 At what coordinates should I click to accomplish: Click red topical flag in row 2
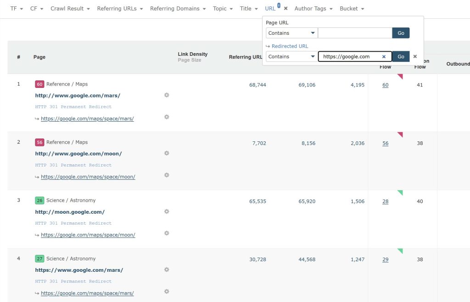400,135
